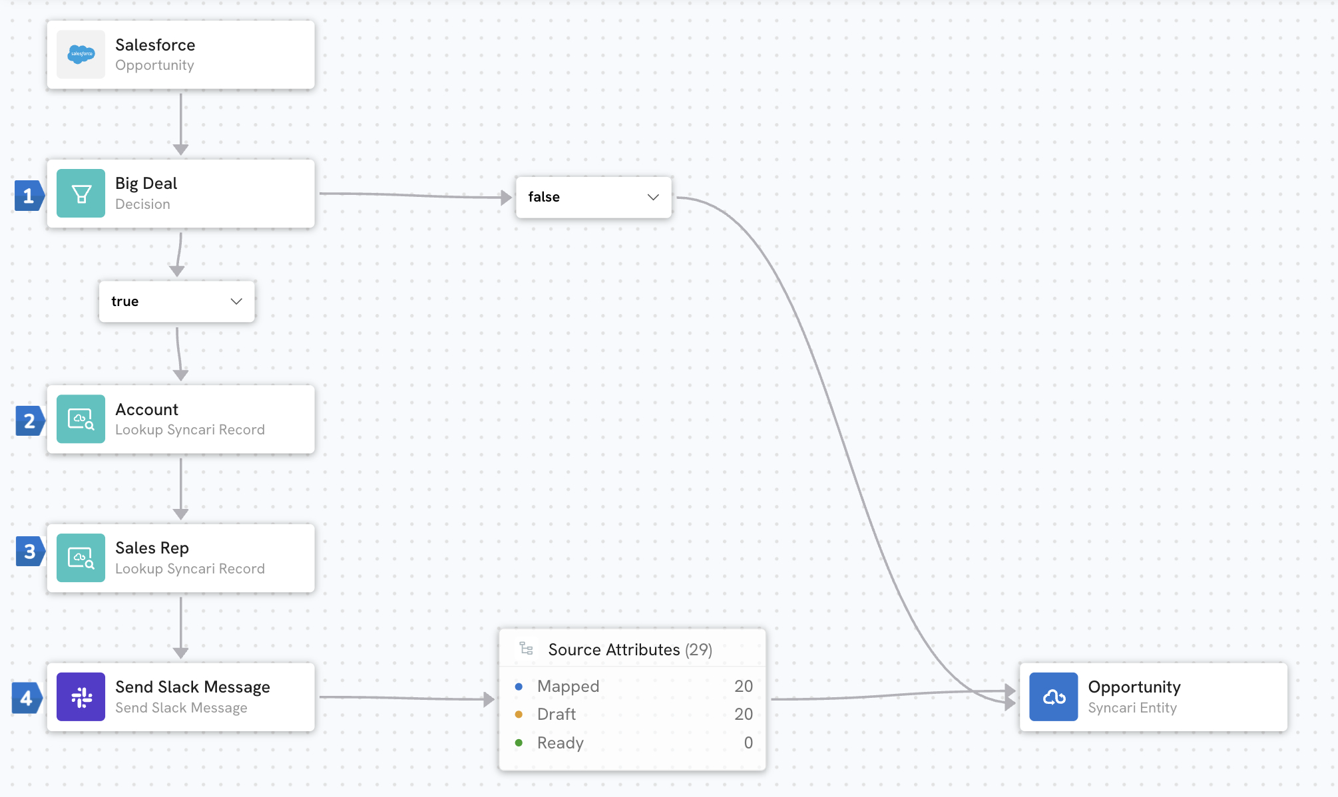Click the blue Syncari Entity cloud icon

[x=1054, y=697]
